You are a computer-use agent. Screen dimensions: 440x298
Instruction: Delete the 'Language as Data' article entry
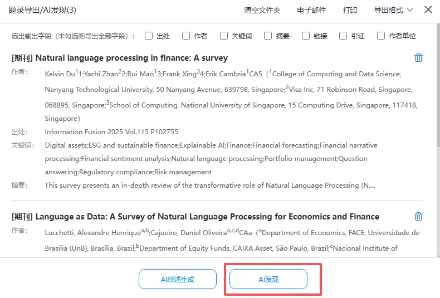(418, 216)
